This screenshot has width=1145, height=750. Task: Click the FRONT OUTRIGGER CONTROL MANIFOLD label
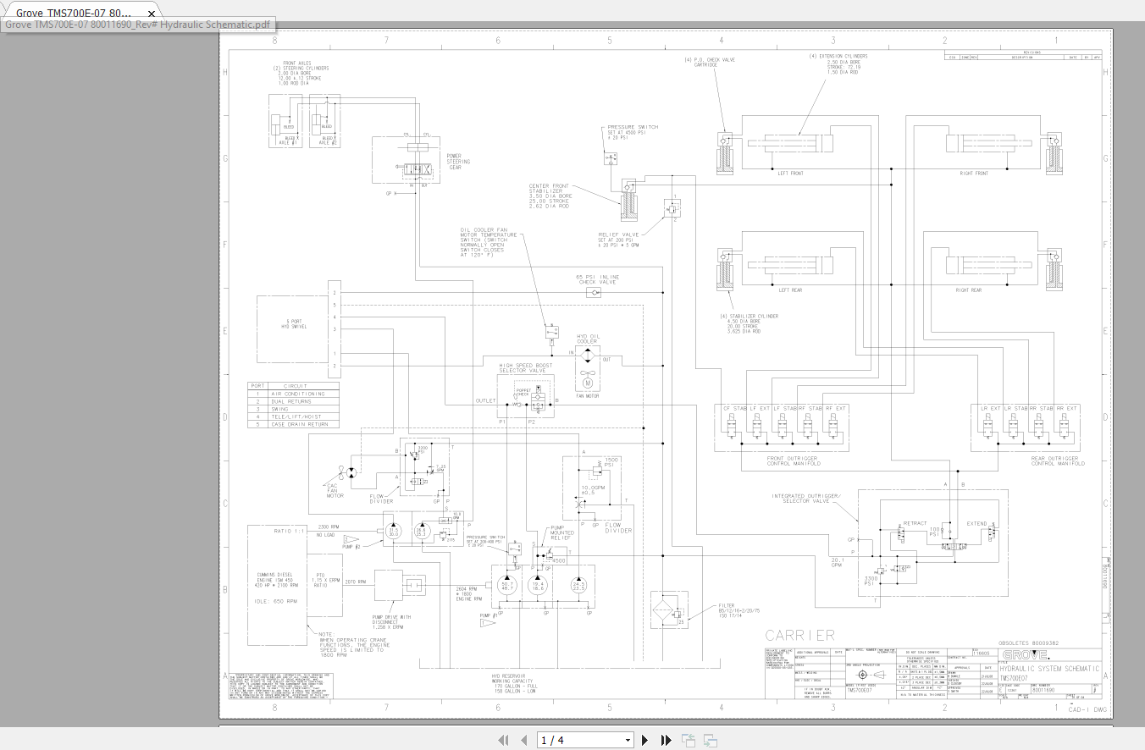(x=794, y=461)
